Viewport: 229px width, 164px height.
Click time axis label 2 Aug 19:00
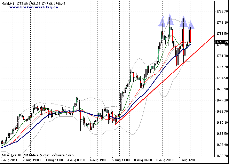pyautogui.click(x=32, y=160)
